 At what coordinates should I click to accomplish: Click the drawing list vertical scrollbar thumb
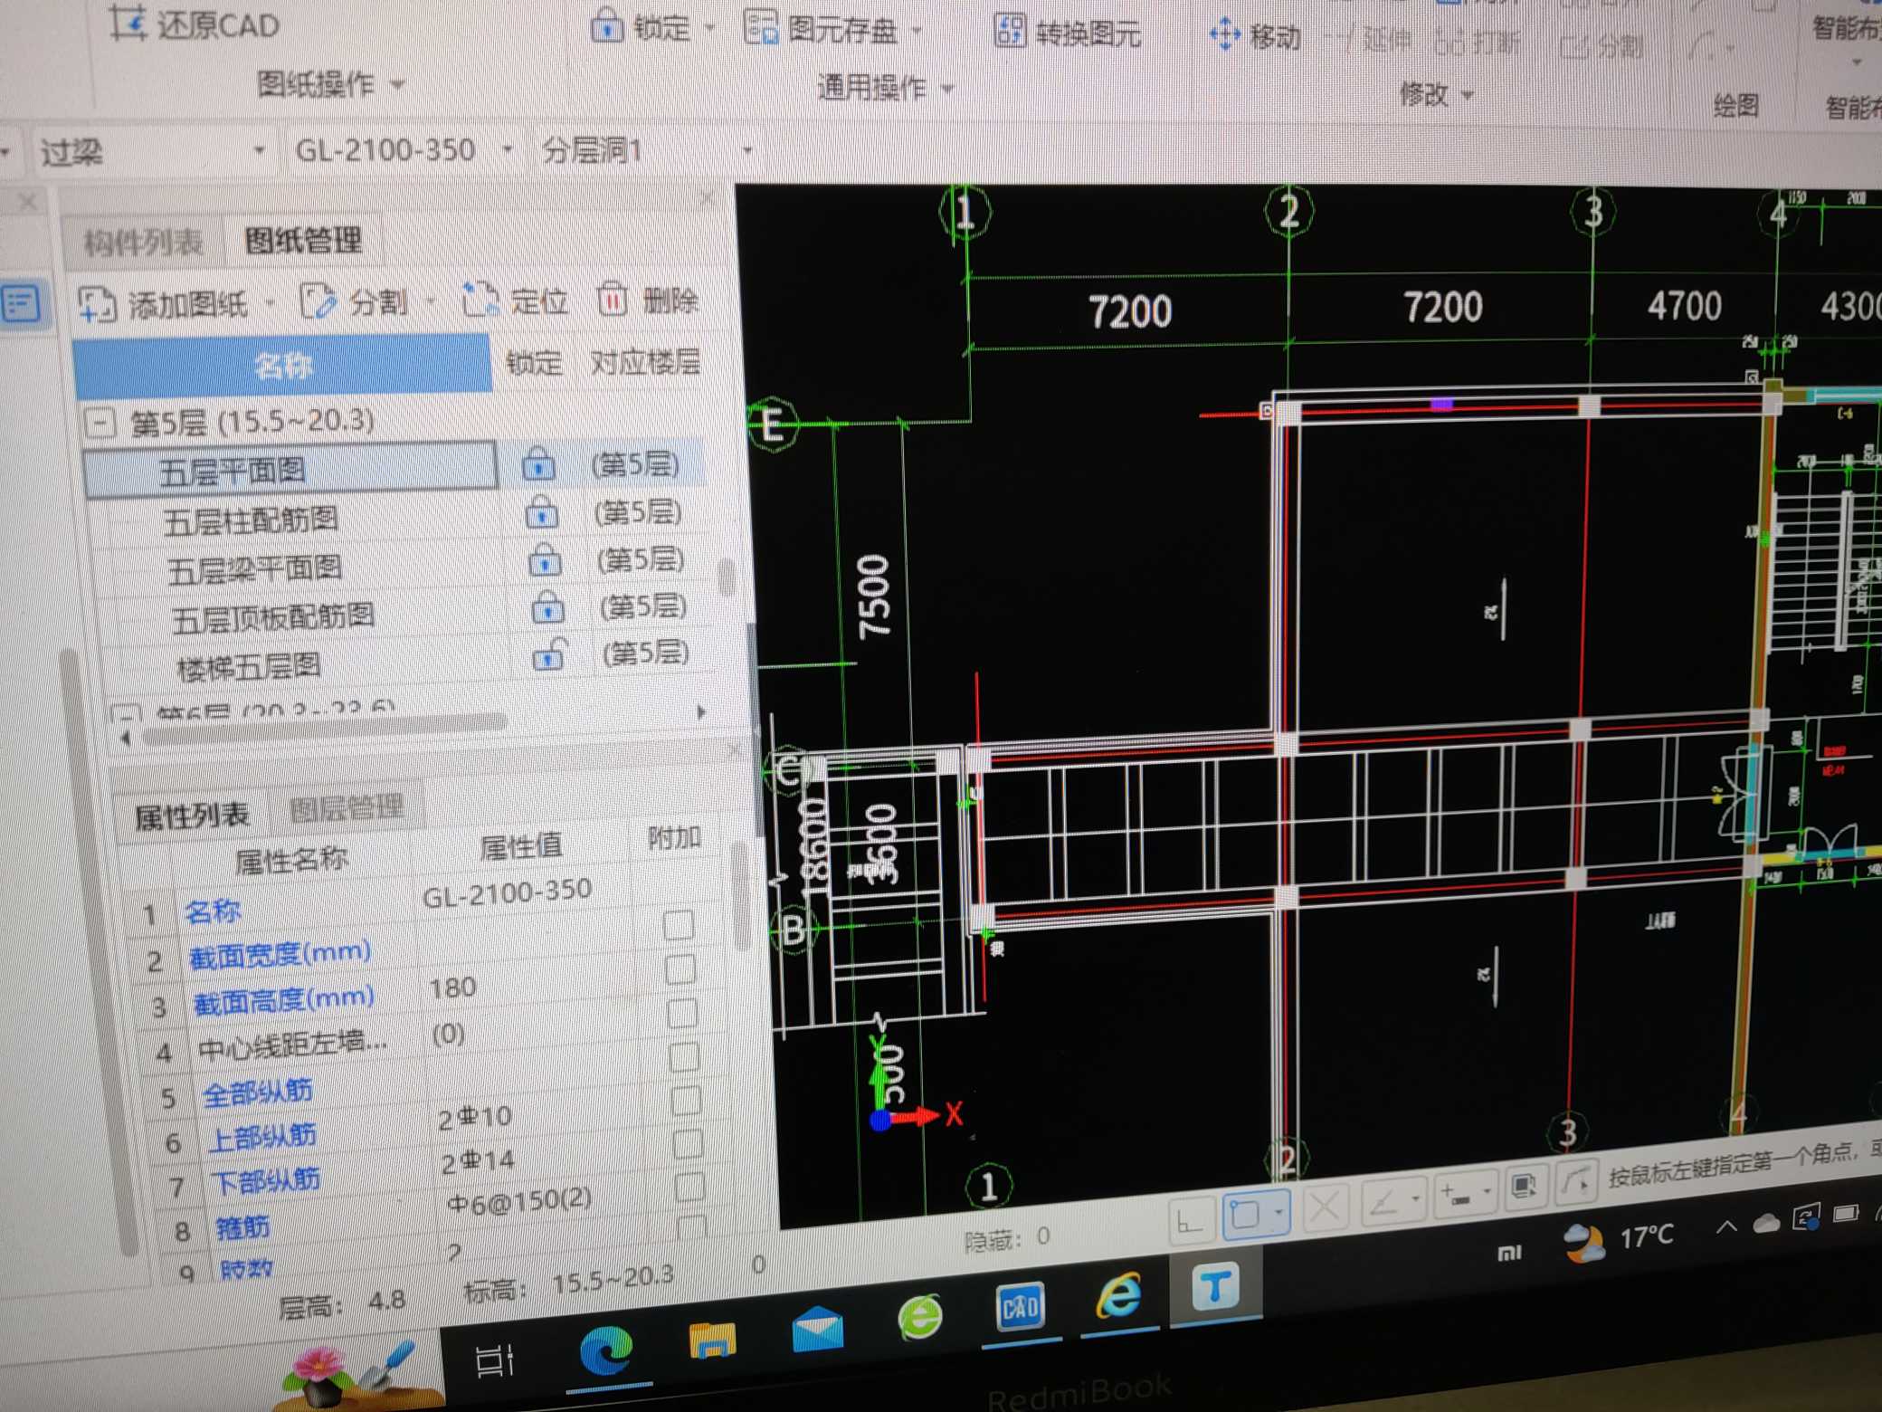[726, 577]
